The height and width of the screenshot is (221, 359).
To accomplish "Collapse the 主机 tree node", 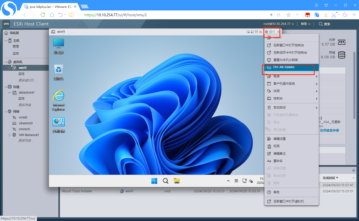I will pos(6,41).
